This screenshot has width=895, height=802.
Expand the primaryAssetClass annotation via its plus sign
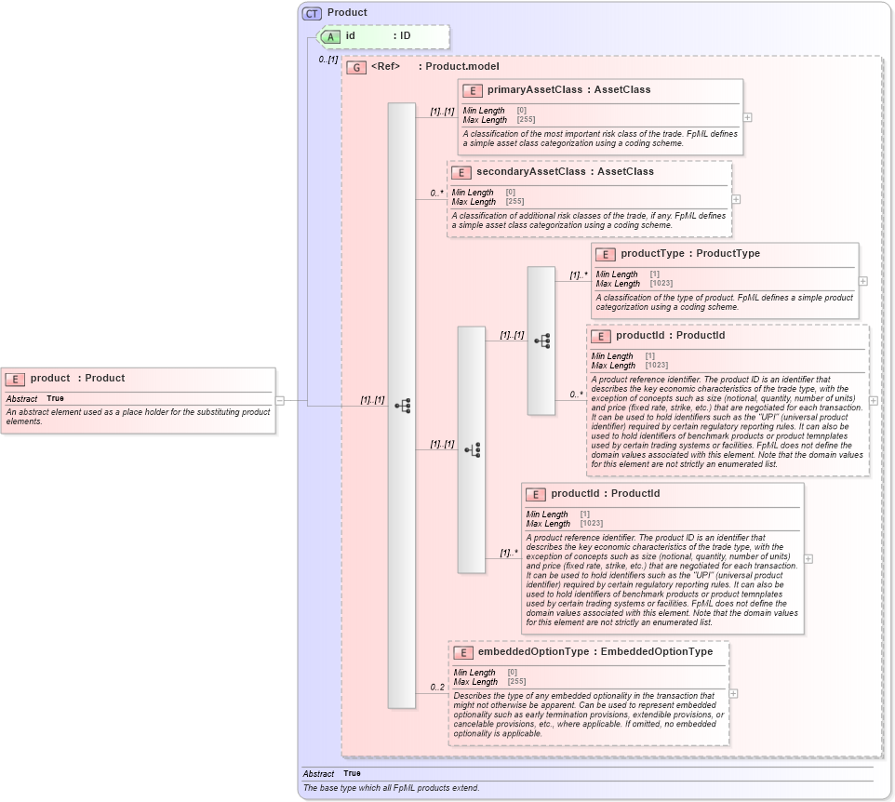coord(746,118)
